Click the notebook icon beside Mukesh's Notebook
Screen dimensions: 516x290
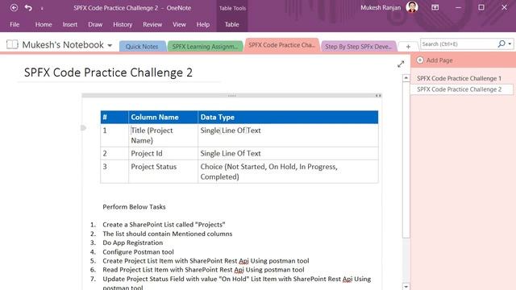12,44
